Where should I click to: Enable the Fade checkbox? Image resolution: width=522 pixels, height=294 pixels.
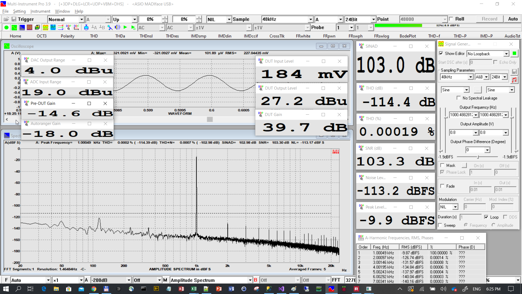tap(442, 186)
